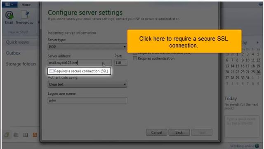Select date 23 in the calendar
This screenshot has width=264, height=149.
coord(243,72)
